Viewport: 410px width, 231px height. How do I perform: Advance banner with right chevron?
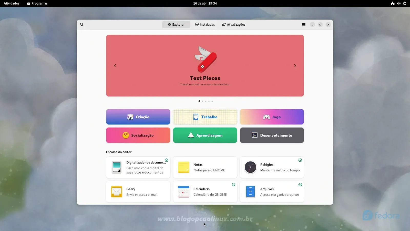[295, 66]
